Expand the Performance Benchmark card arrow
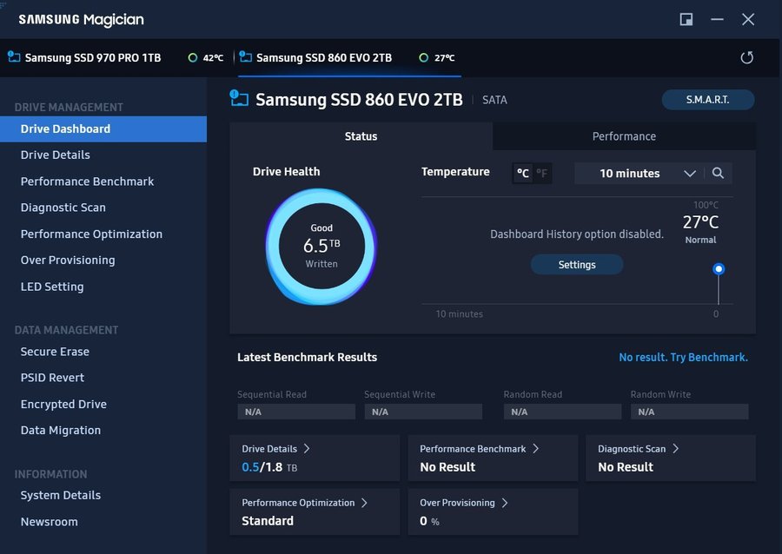The height and width of the screenshot is (554, 782). point(535,449)
